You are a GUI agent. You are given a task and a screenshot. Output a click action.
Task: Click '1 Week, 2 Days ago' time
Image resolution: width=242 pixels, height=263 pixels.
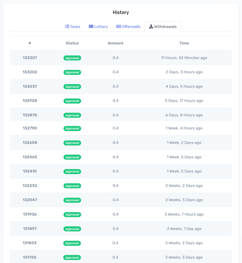[184, 143]
